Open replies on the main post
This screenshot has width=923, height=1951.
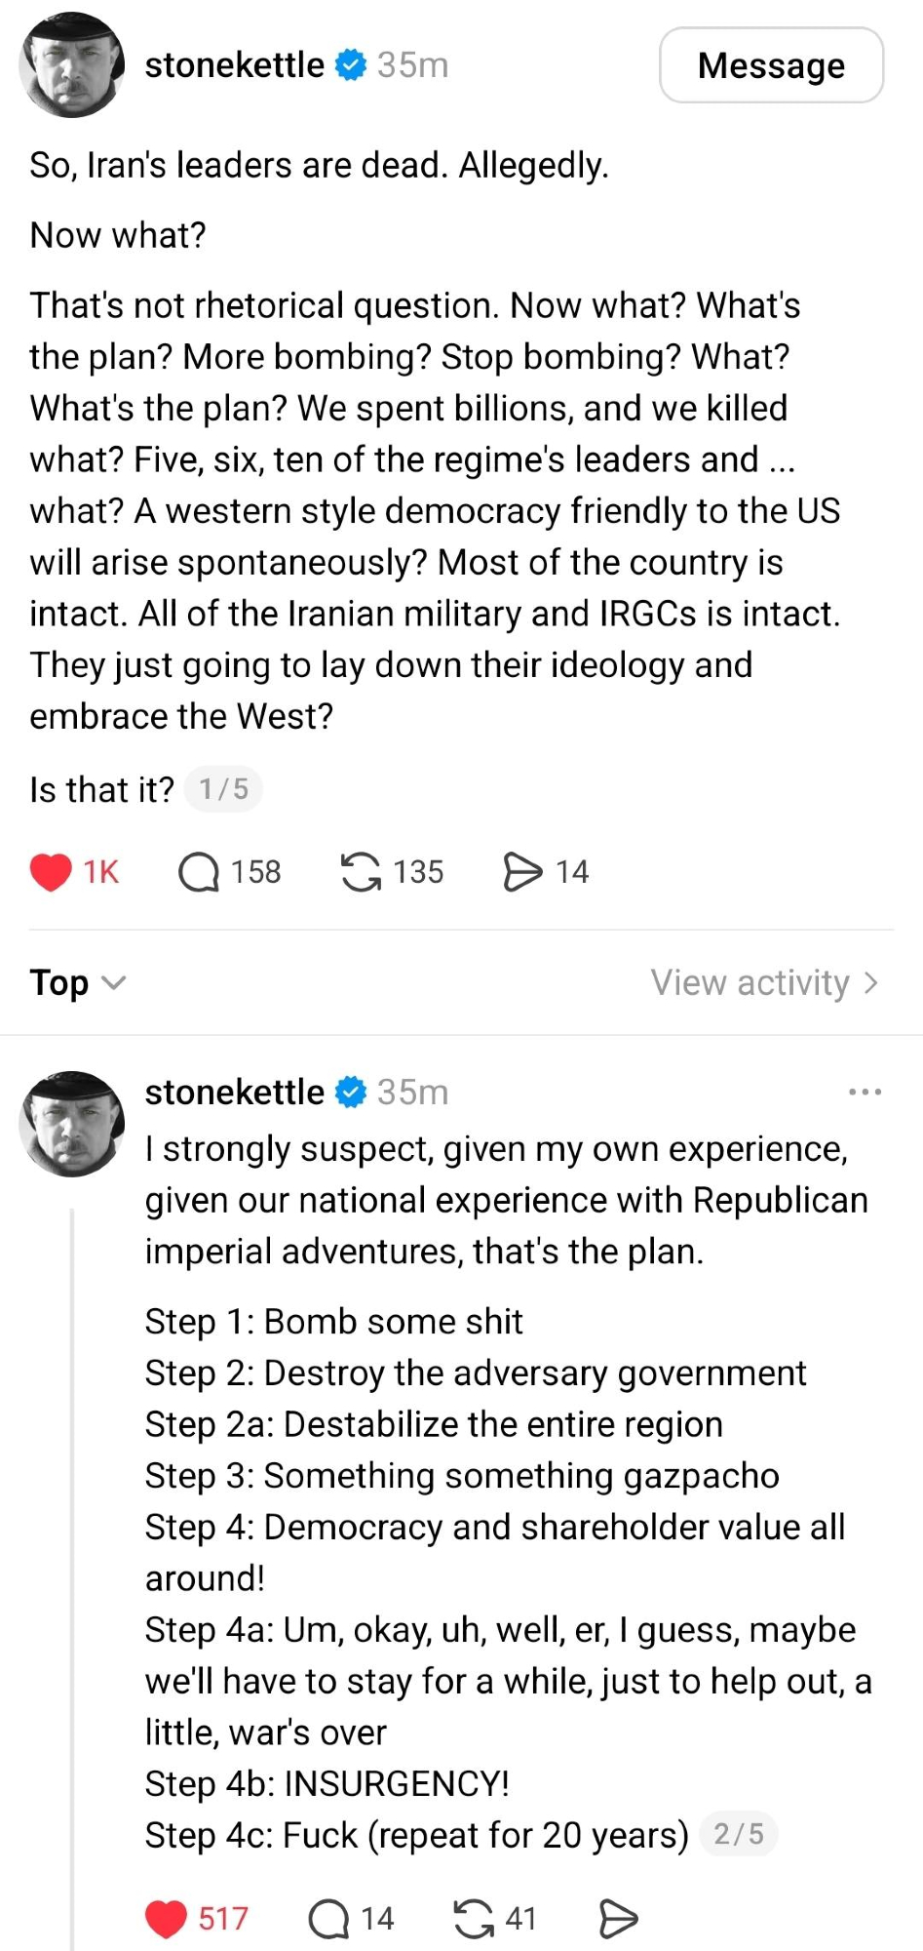pyautogui.click(x=199, y=871)
